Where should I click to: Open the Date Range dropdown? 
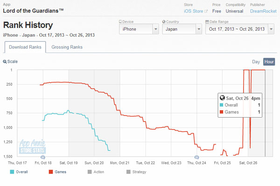(240, 29)
